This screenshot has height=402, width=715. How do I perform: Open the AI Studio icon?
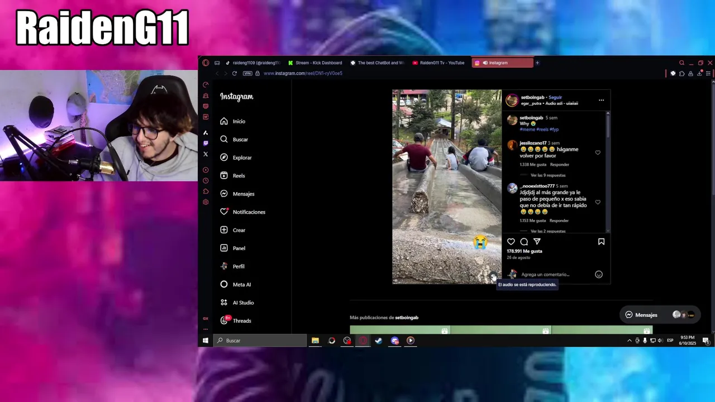pos(224,303)
